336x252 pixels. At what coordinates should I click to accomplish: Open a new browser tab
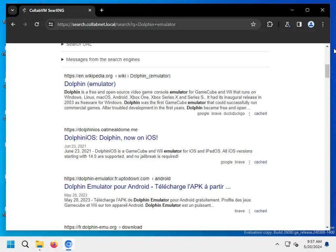tap(102, 10)
